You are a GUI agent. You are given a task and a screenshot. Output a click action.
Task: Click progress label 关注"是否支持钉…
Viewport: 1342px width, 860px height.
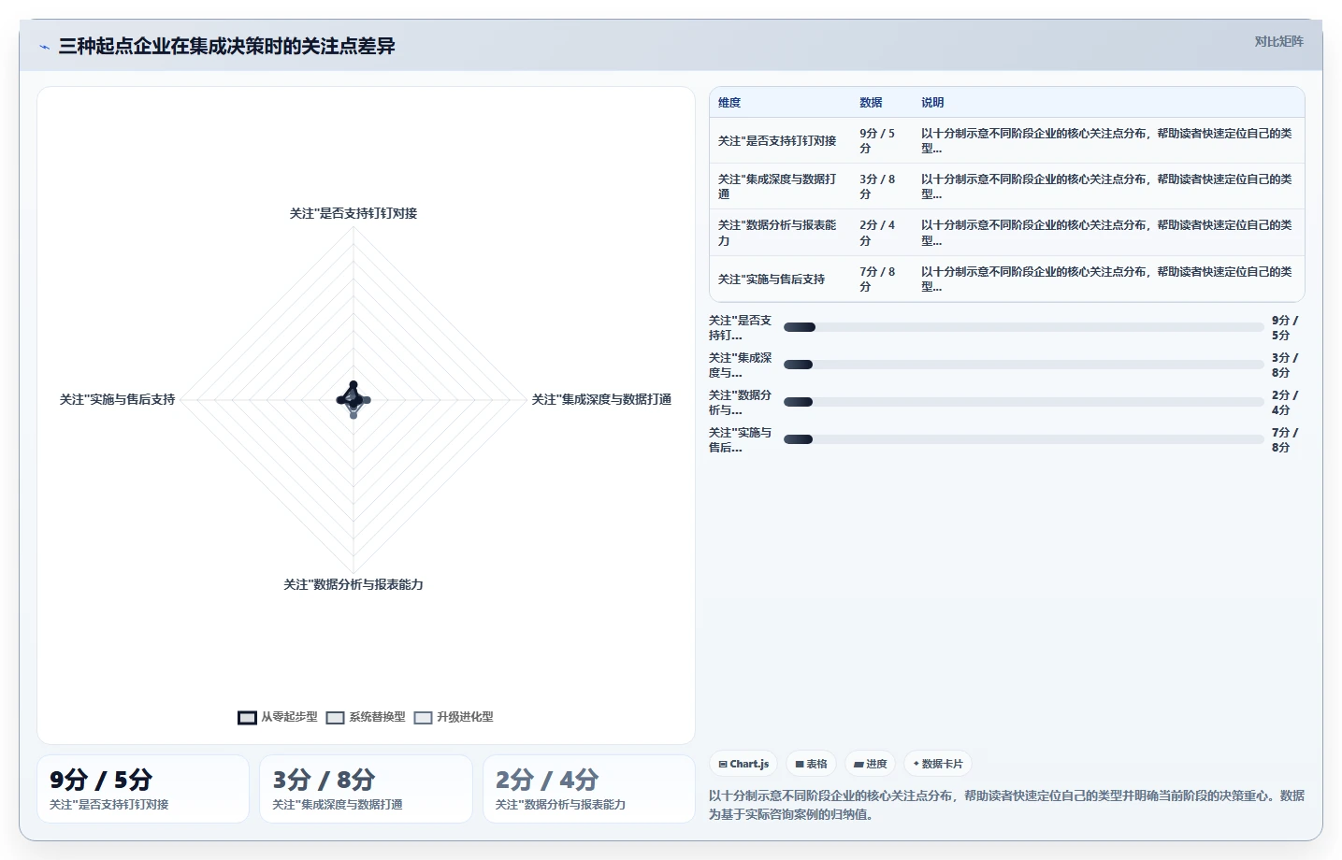pyautogui.click(x=741, y=328)
